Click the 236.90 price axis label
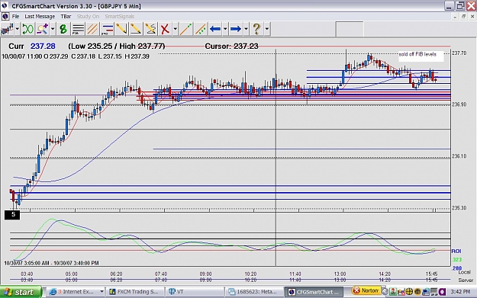 (459, 104)
